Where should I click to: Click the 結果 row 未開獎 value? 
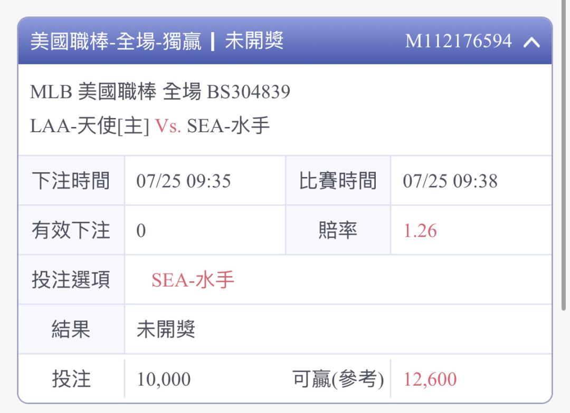(x=166, y=329)
